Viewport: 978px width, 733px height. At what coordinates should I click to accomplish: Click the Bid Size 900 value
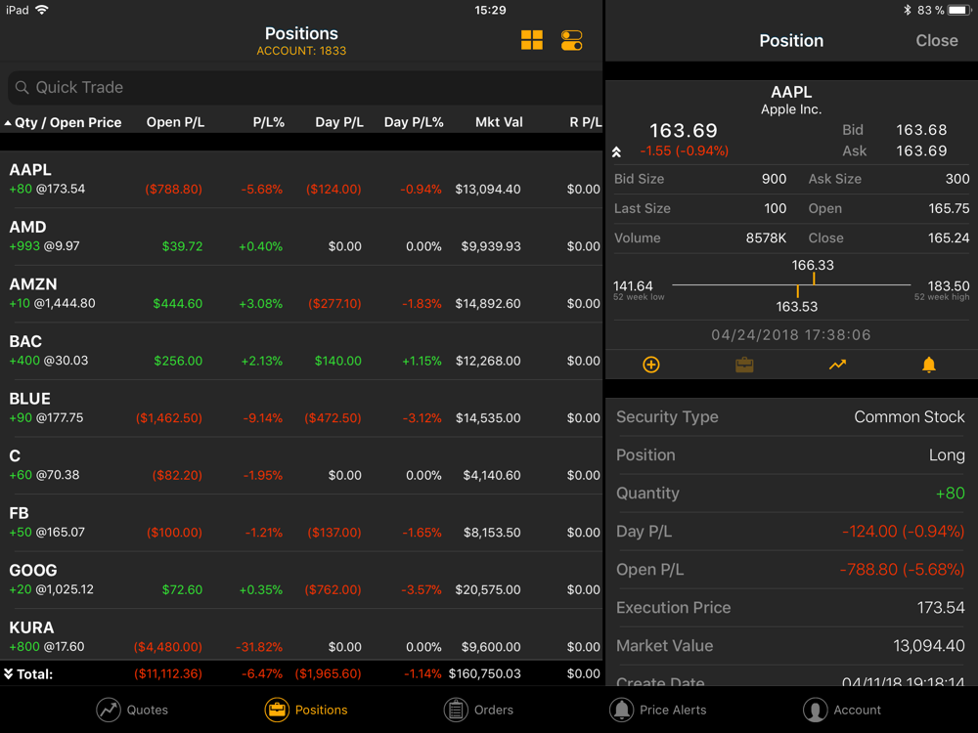click(774, 179)
